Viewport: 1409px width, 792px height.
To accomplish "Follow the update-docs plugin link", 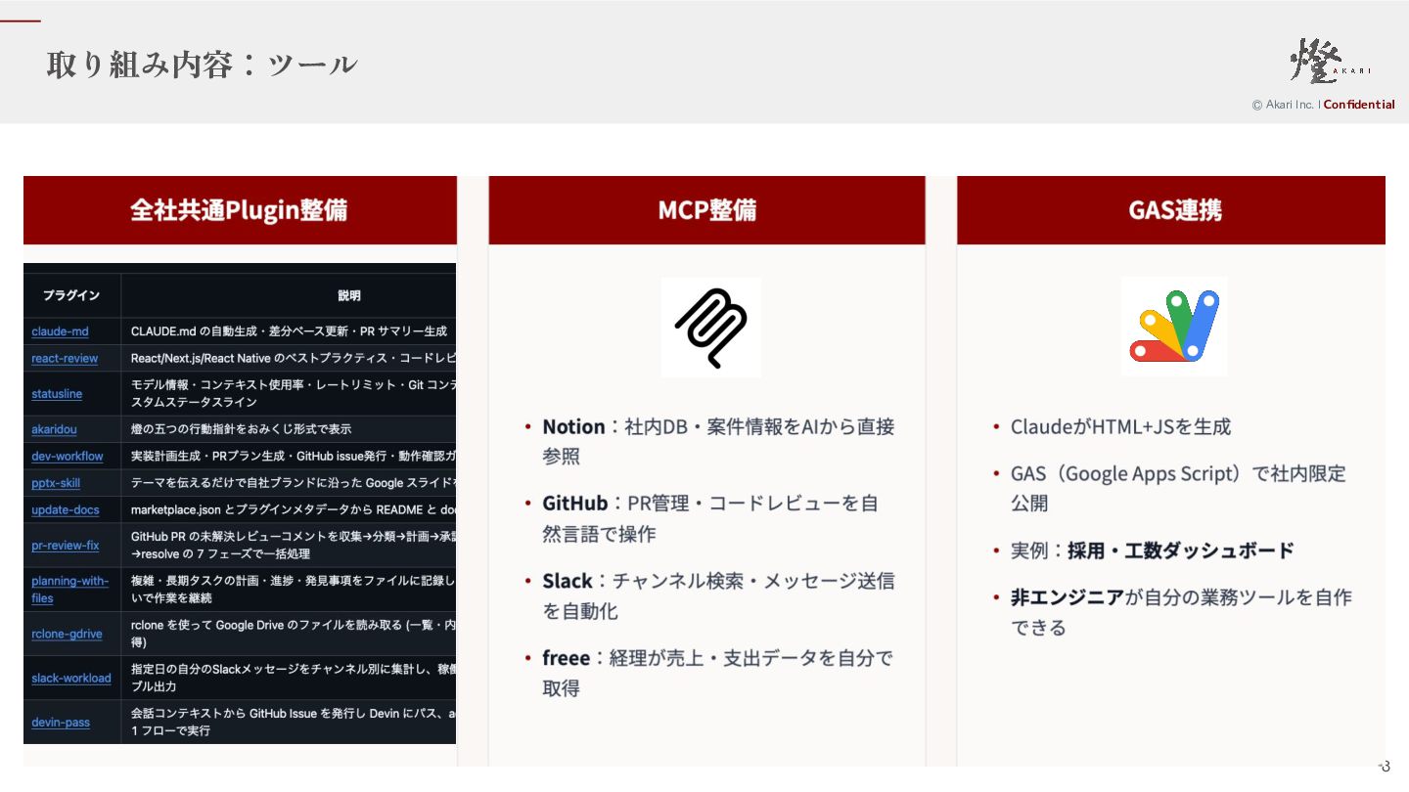I will coord(66,510).
